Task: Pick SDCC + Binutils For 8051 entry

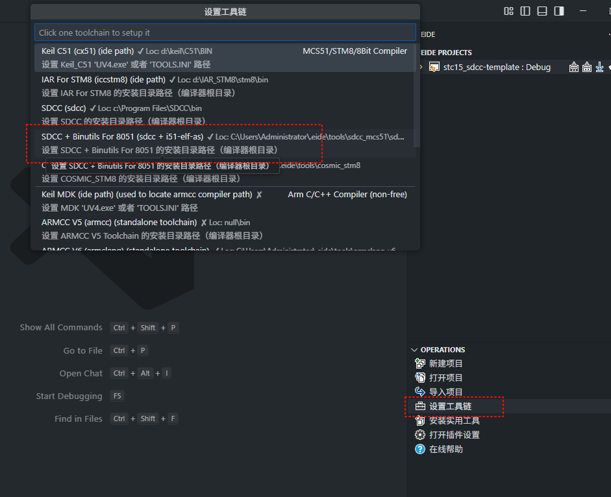Action: (x=225, y=143)
